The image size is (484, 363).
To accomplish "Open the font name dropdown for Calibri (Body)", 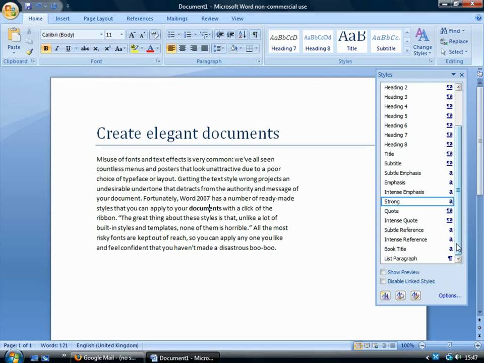I will (x=101, y=35).
